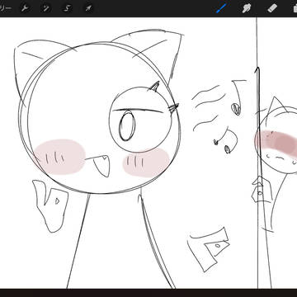Open the Adjustments magic wand menu
Screen dimensions: 297x297
pos(46,8)
